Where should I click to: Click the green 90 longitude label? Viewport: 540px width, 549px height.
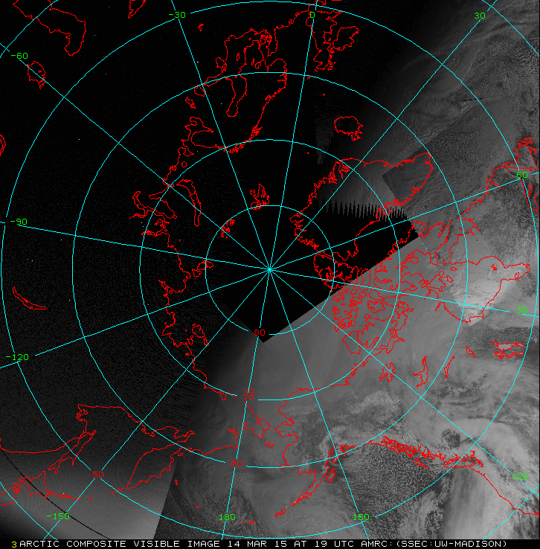[x=522, y=310]
